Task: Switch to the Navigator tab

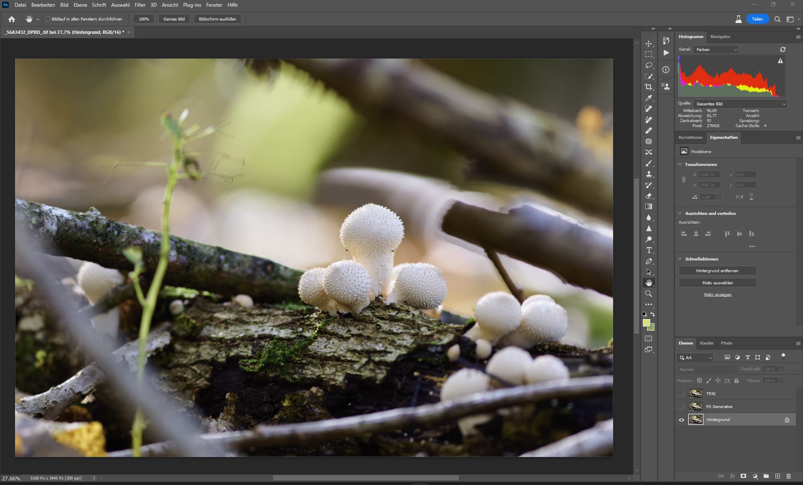Action: (720, 37)
